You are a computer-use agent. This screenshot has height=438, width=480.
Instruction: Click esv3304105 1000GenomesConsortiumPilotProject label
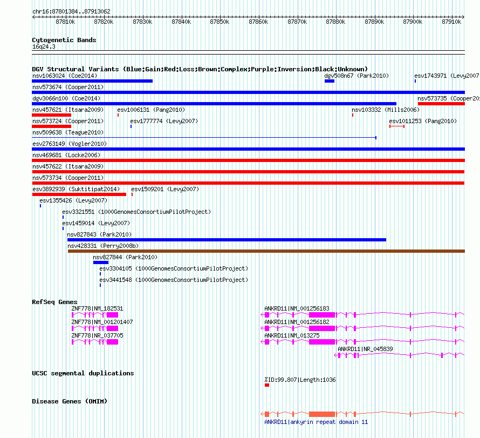pos(174,268)
